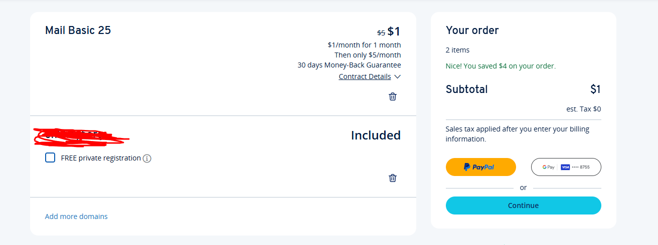Click the Add more domains link
The width and height of the screenshot is (658, 245).
pos(76,216)
